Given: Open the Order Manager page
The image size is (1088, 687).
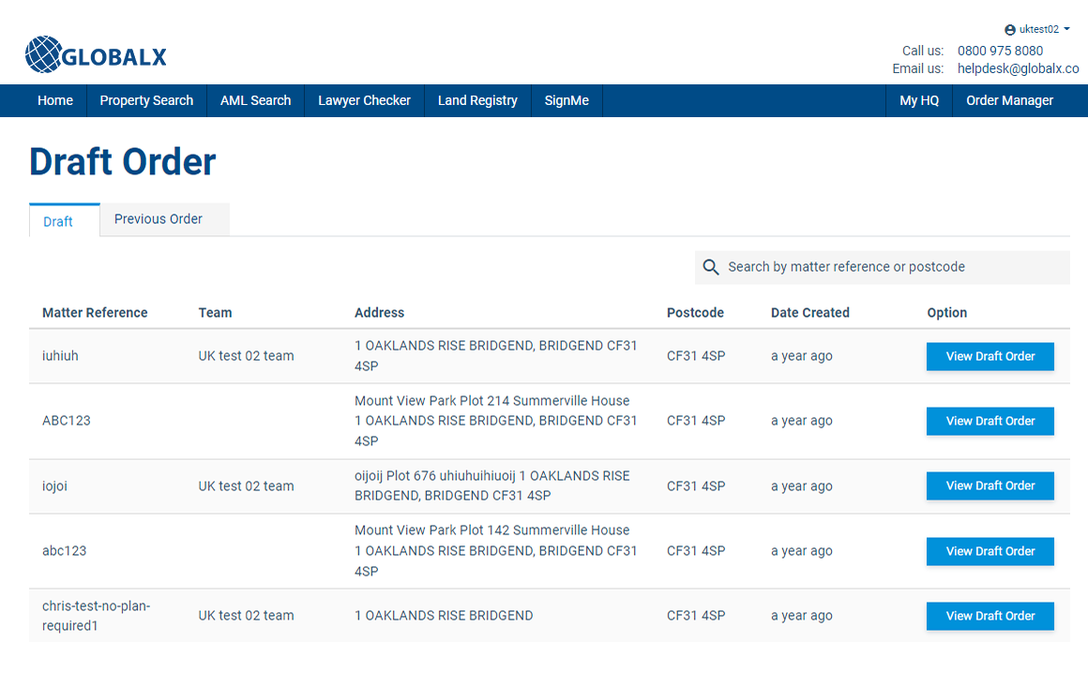Looking at the screenshot, I should tap(1009, 100).
